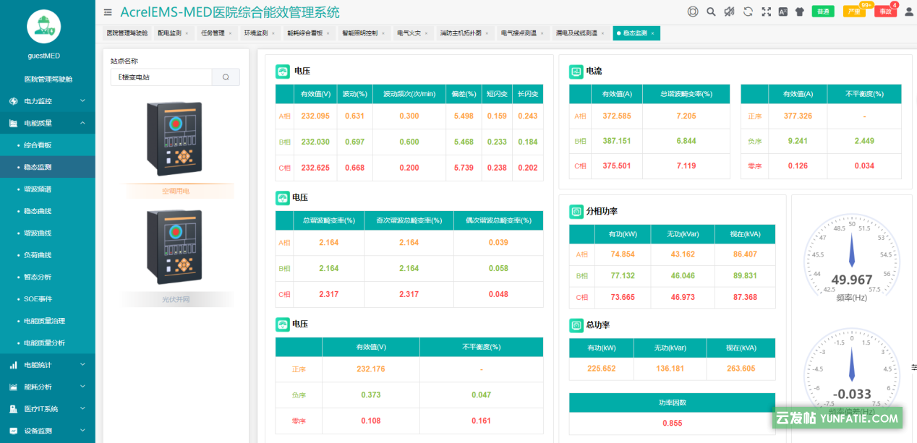Click the voltage A相 value 232.095

[x=315, y=116]
